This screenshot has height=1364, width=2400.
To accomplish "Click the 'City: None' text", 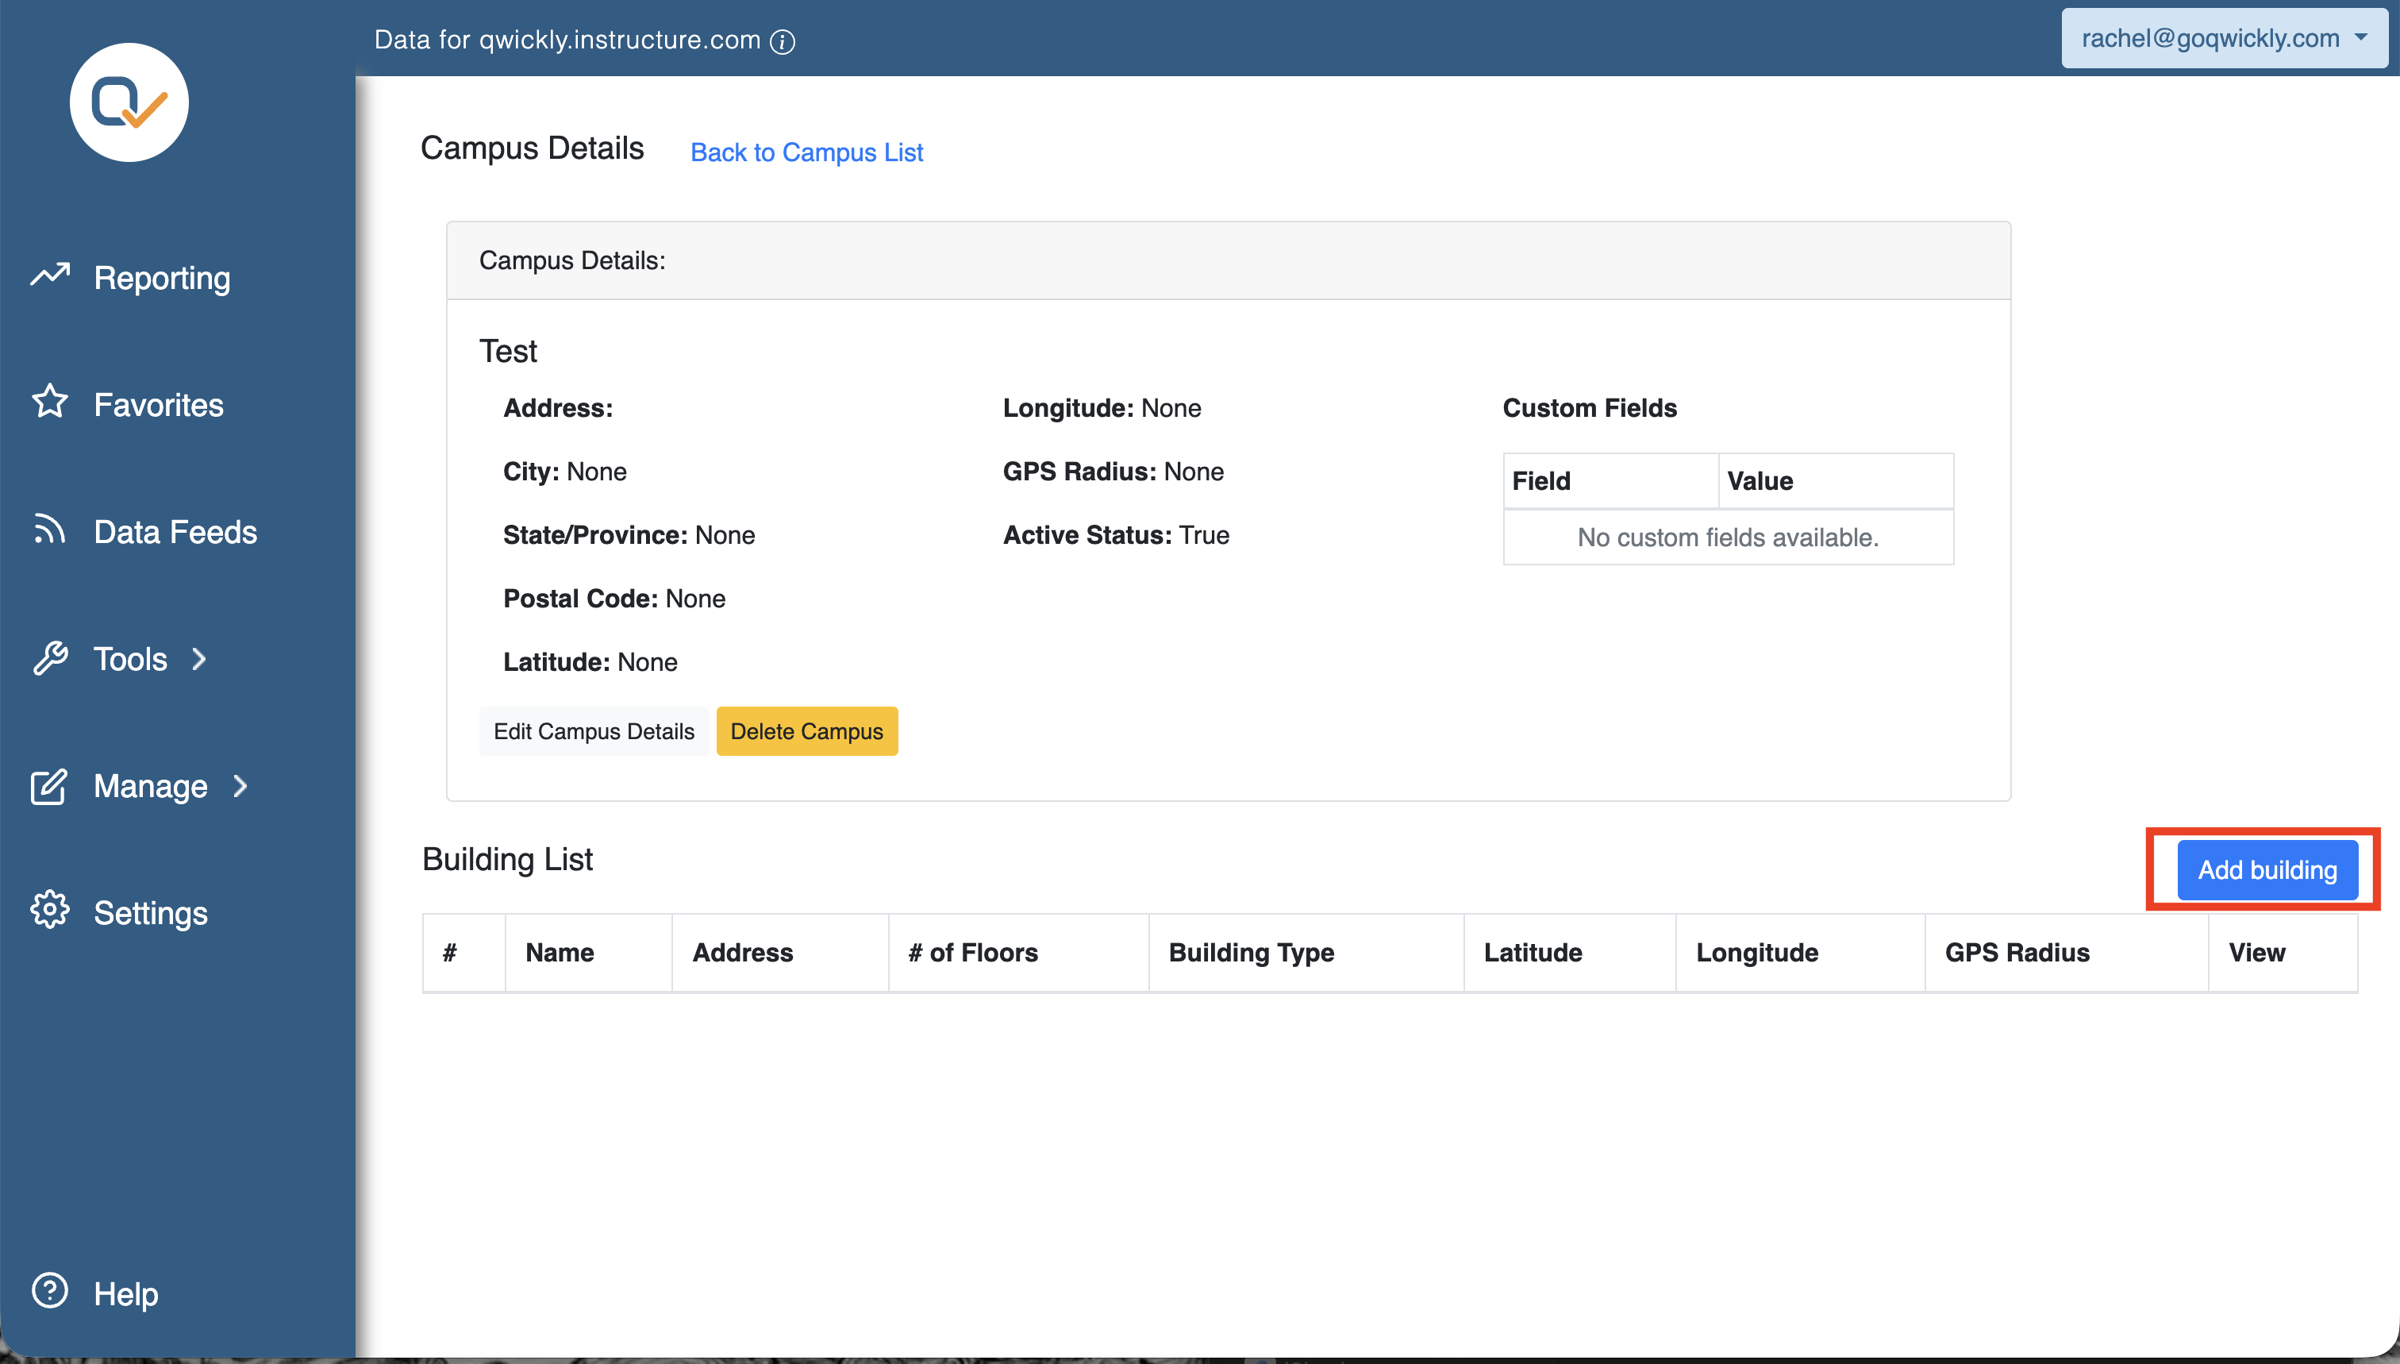I will point(564,472).
